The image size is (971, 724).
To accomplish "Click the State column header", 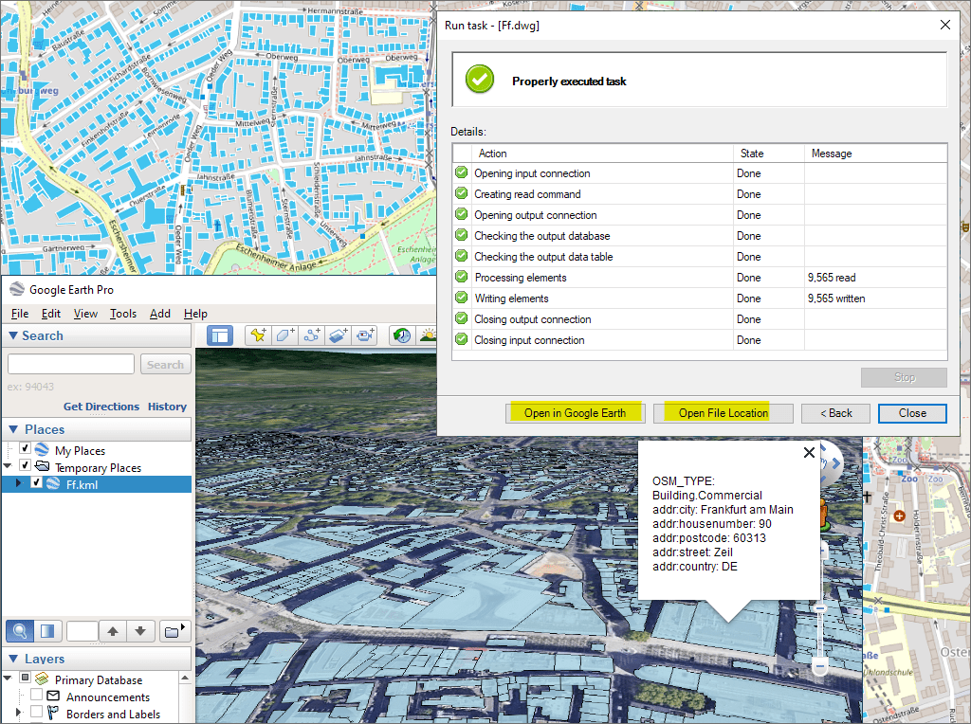I will [x=769, y=153].
